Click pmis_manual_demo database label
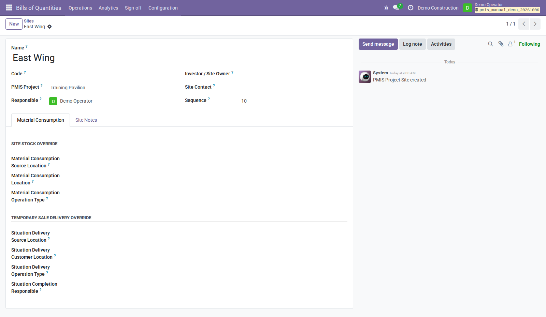Image resolution: width=546 pixels, height=317 pixels. (507, 10)
